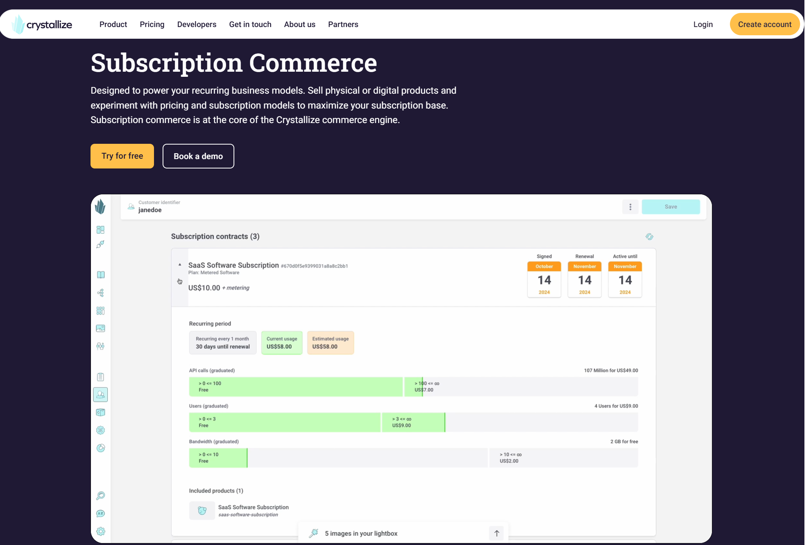Click the customers icon in sidebar
Screen dimensions: 806x545
[101, 395]
